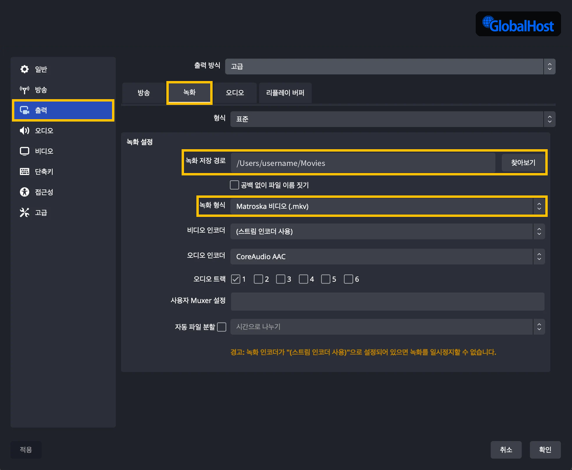
Task: Open the 비디오 인코더 dropdown
Action: pos(388,231)
